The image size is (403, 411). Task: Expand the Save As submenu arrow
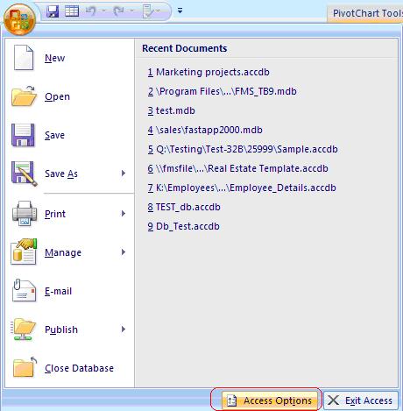tap(124, 174)
